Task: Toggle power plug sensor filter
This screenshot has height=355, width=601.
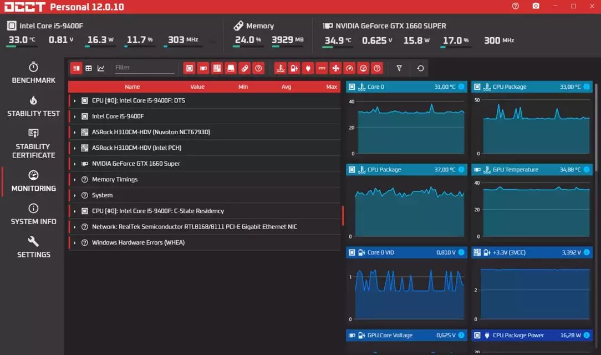Action: click(x=308, y=68)
